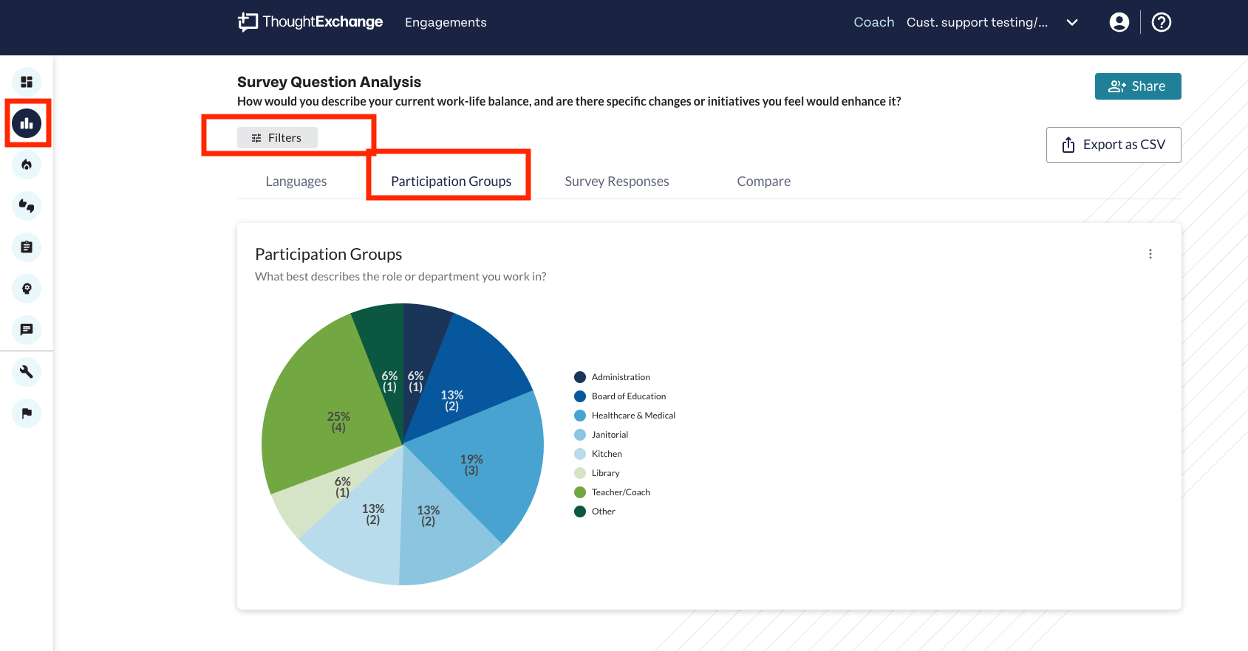
Task: Click the Participation Groups card title
Action: pyautogui.click(x=328, y=254)
